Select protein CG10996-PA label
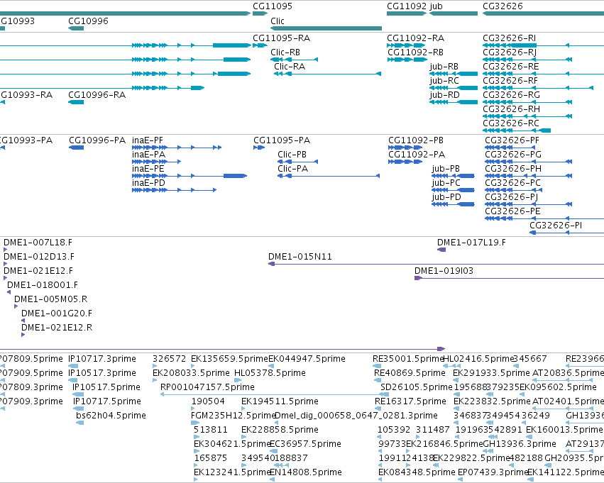The image size is (604, 483). tap(97, 140)
